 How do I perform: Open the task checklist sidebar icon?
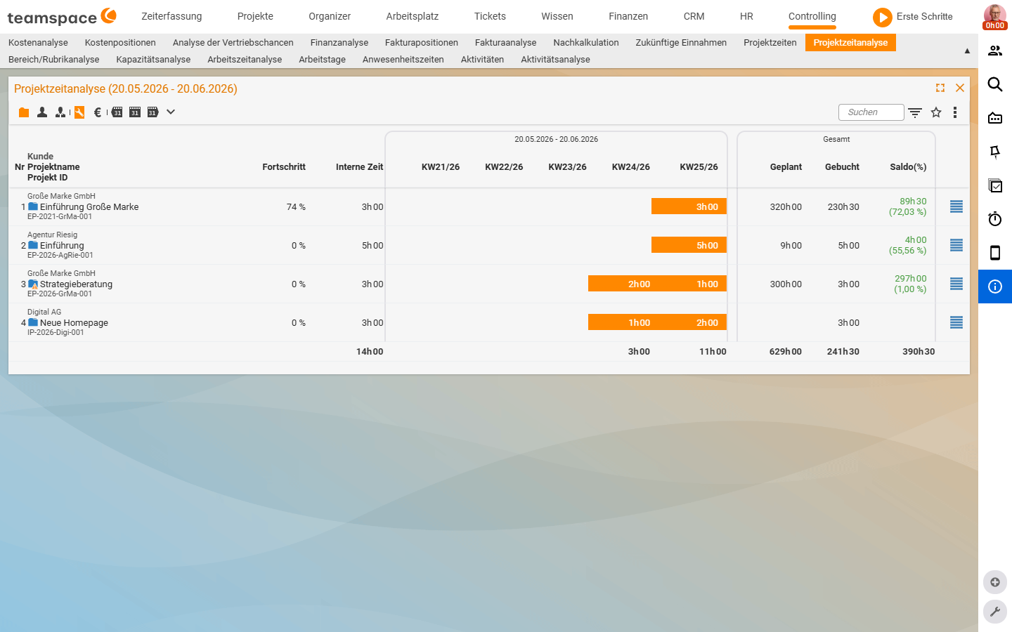point(995,185)
